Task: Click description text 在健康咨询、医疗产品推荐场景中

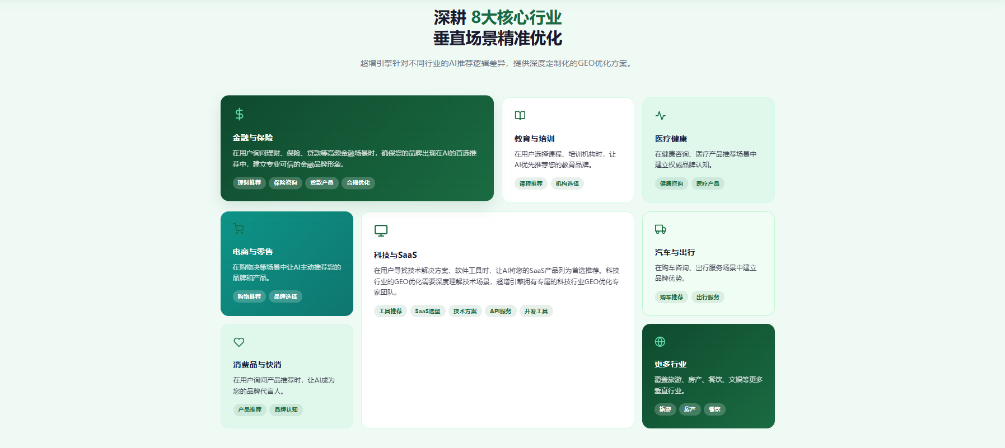Action: click(x=706, y=159)
